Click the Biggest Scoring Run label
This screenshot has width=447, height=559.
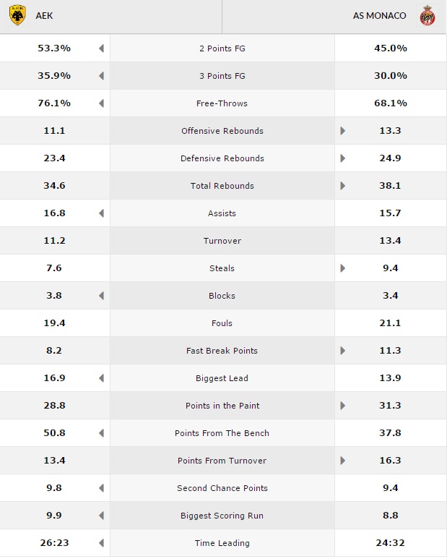222,516
